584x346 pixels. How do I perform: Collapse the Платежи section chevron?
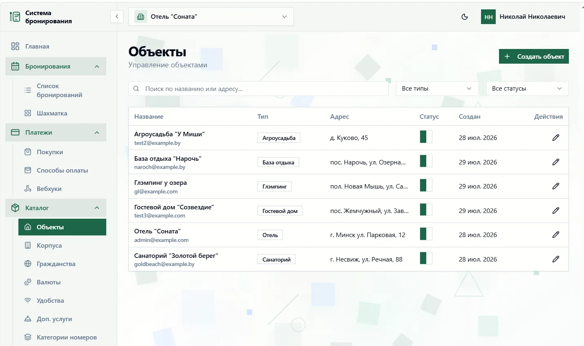point(97,133)
